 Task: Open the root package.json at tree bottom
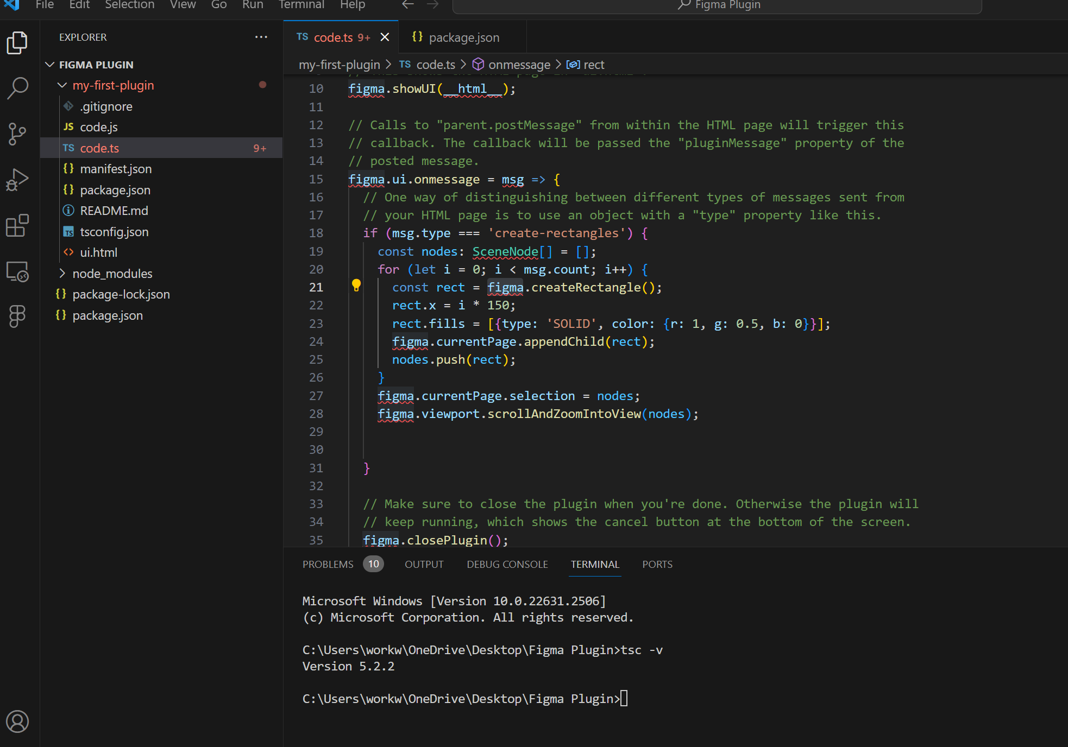(x=108, y=315)
